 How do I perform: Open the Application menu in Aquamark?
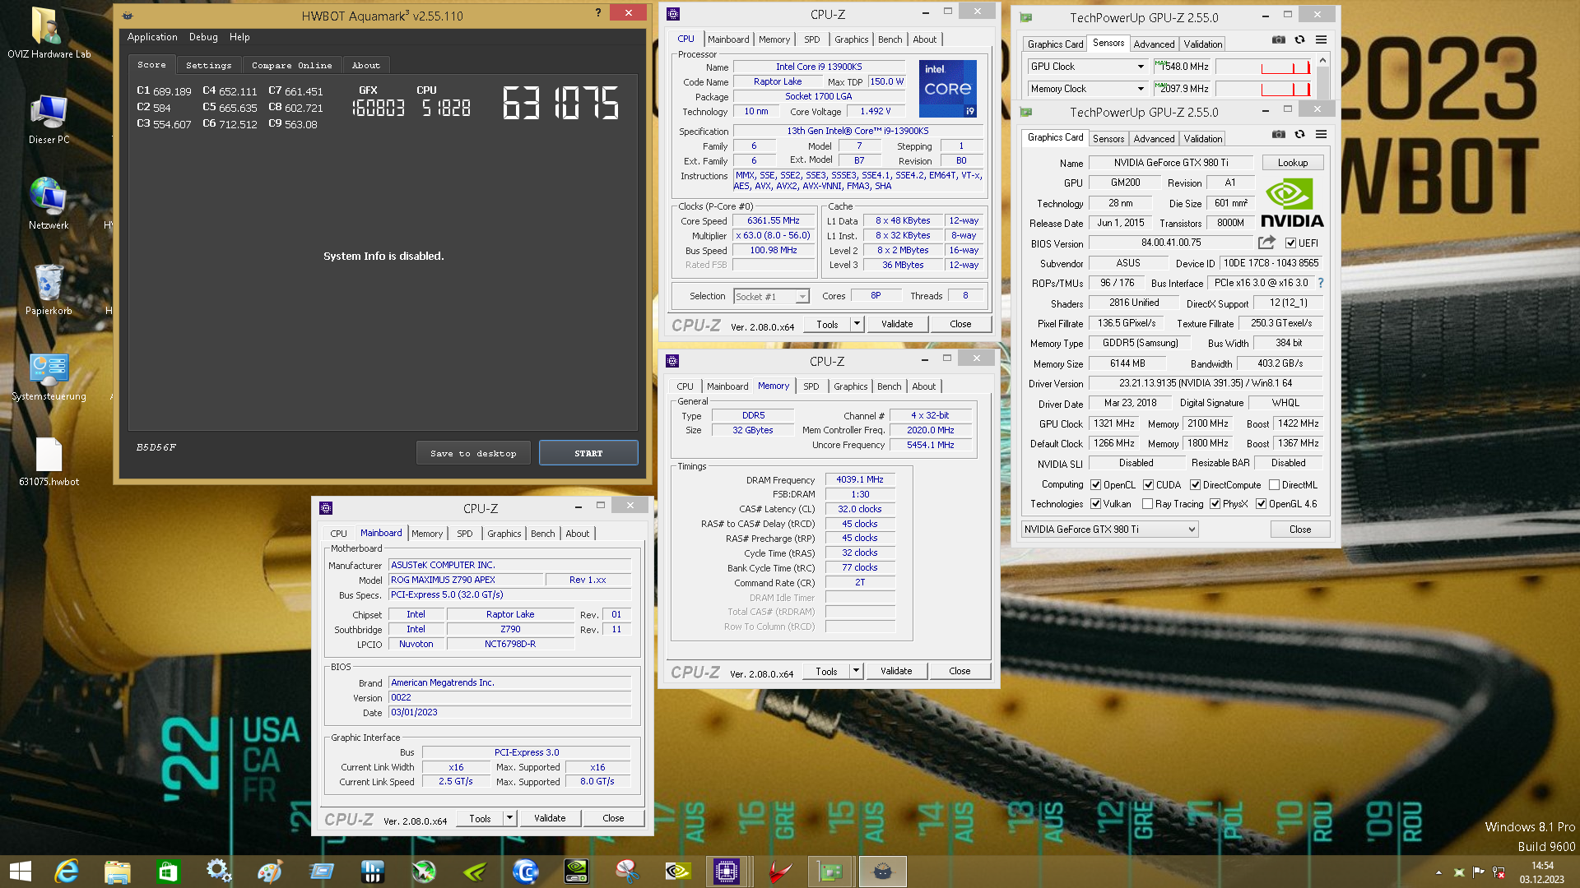click(x=152, y=37)
